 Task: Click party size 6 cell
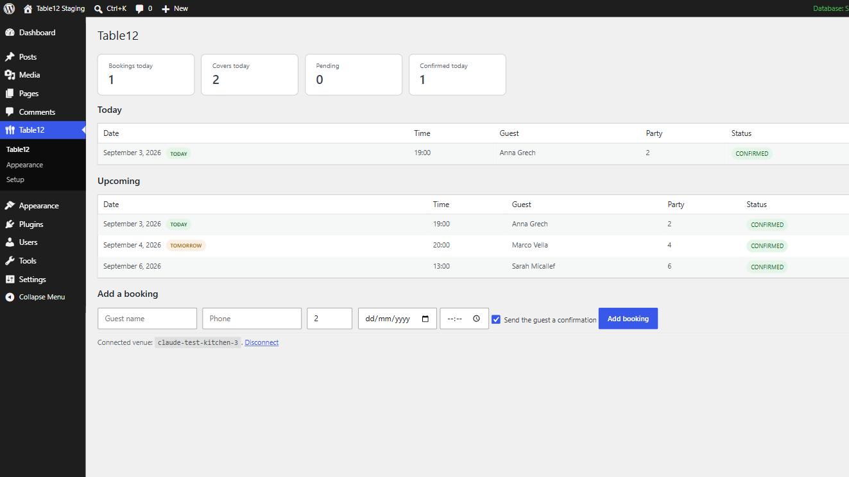tap(669, 266)
